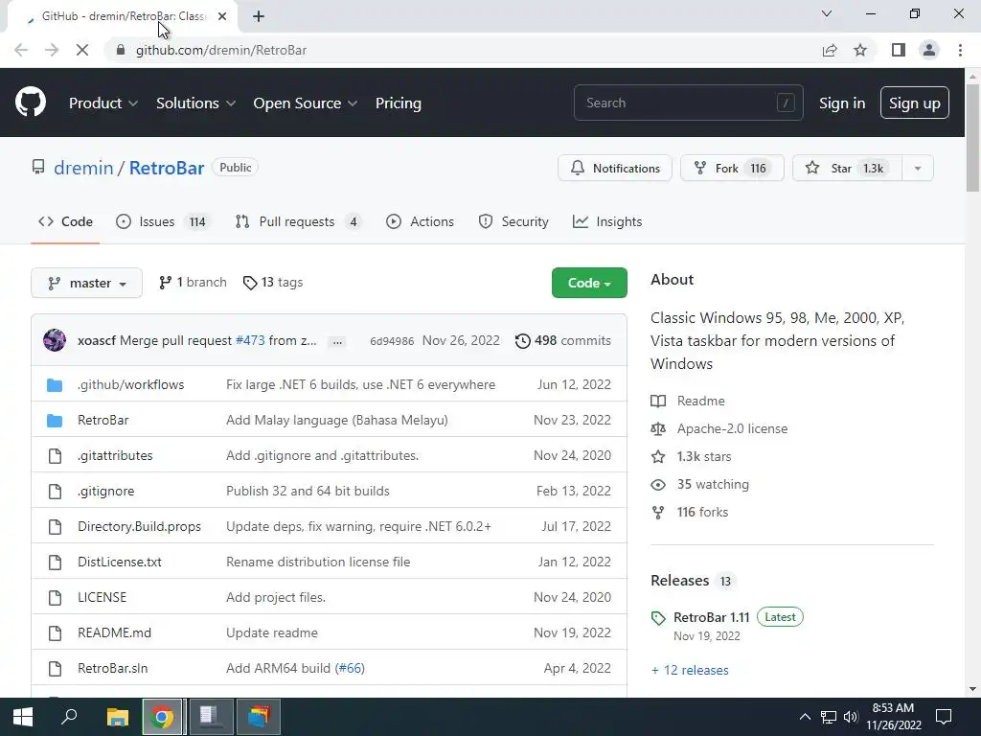The height and width of the screenshot is (736, 981).
Task: Open File Explorer from taskbar
Action: point(117,717)
